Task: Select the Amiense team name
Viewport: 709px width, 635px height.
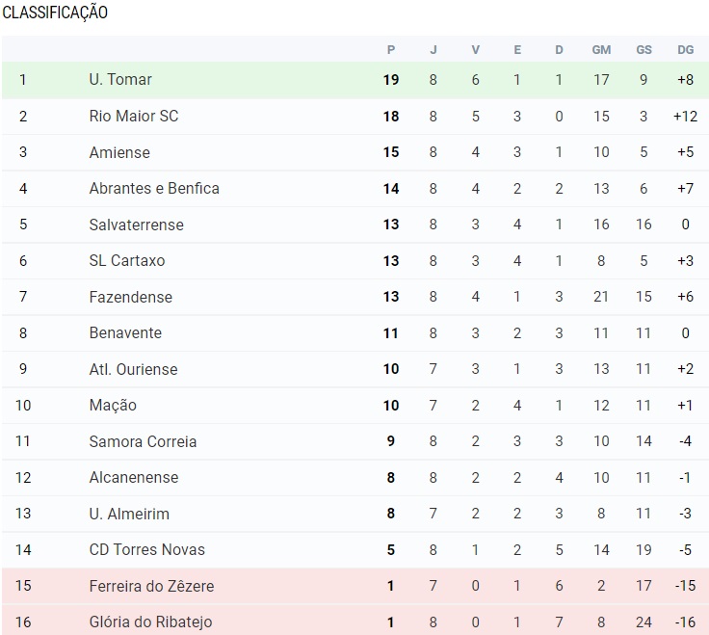Action: tap(119, 152)
